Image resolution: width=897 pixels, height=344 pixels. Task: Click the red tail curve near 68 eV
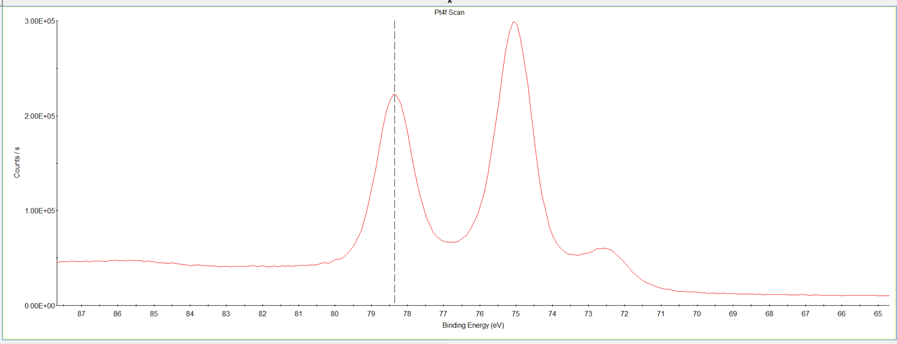(x=769, y=294)
